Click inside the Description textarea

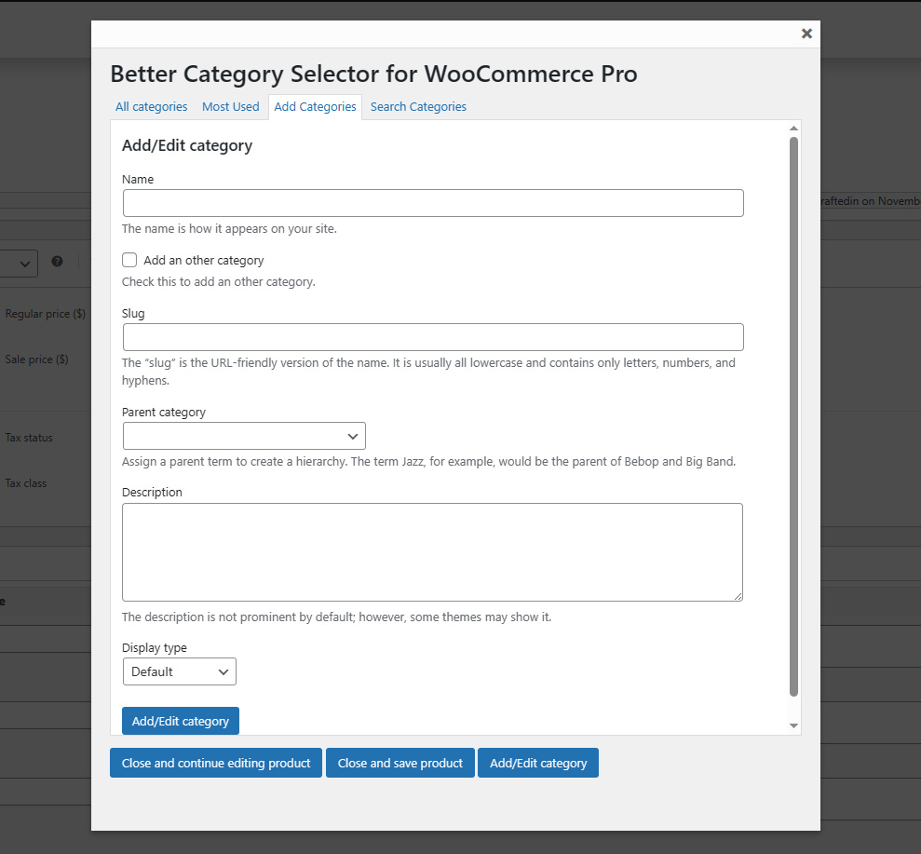[432, 552]
